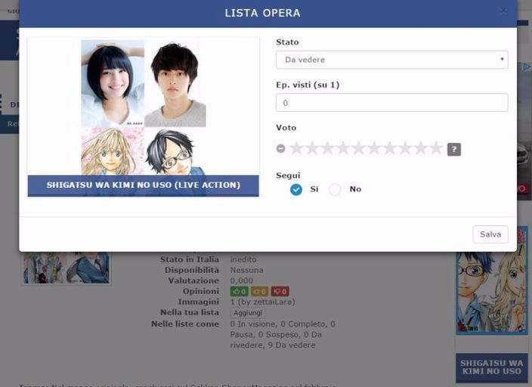
Task: Rate with the tenth star
Action: point(436,148)
